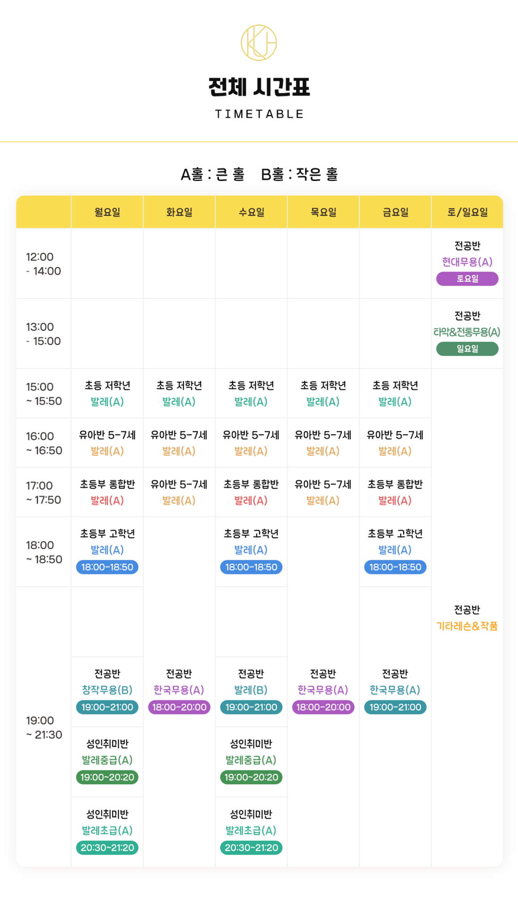Click the circular KJ logo at top
The height and width of the screenshot is (903, 518).
[x=259, y=42]
